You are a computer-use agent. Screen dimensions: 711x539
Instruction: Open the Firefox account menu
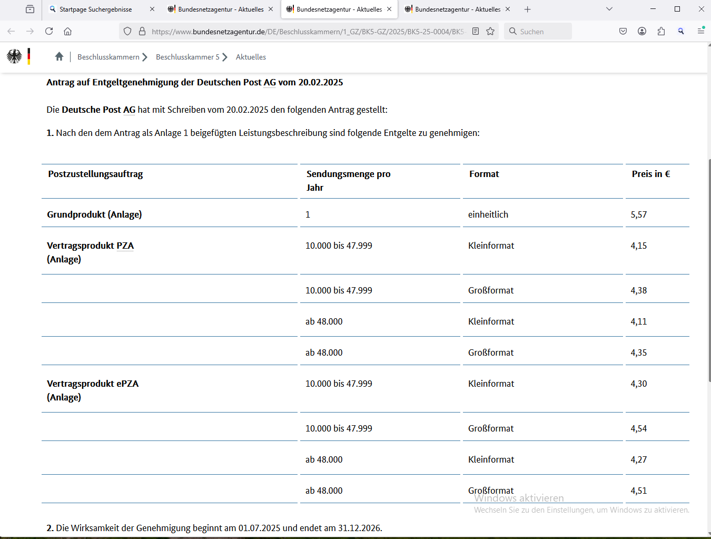[x=642, y=31]
